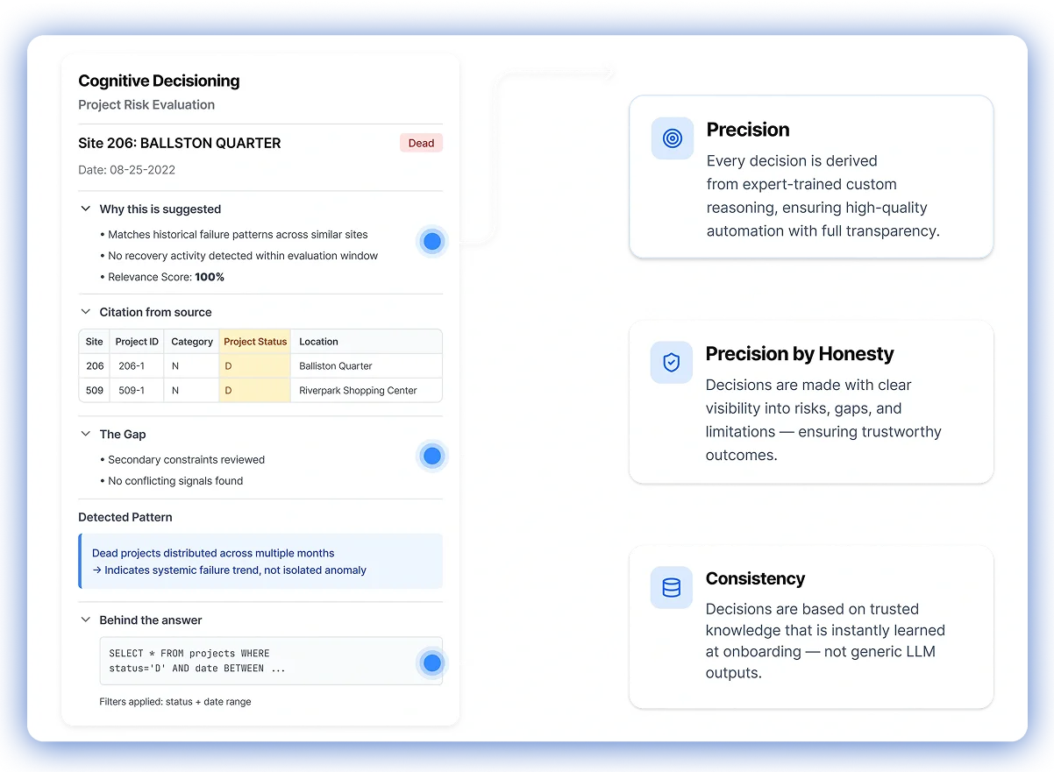Collapse the Behind the answer section
1054x772 pixels.
(x=86, y=620)
